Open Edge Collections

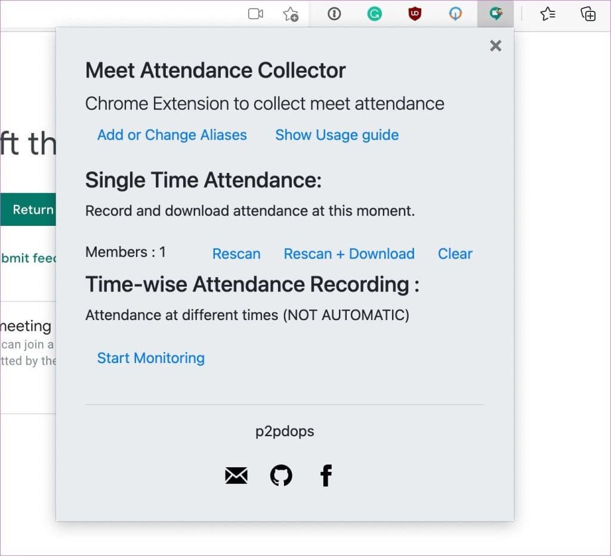click(588, 14)
